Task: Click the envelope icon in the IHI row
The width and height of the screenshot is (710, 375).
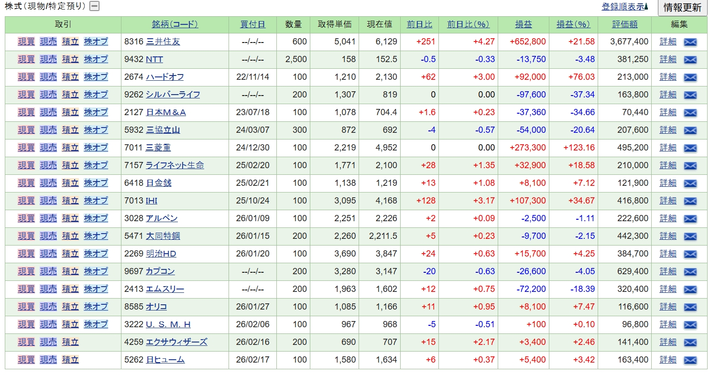Action: click(x=690, y=201)
